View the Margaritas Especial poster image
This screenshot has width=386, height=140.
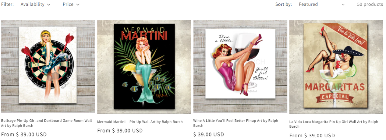coord(336,67)
